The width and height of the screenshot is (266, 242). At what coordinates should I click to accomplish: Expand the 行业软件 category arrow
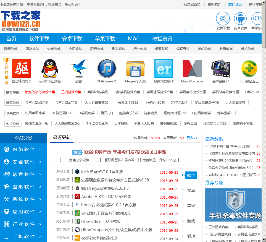coord(40,224)
